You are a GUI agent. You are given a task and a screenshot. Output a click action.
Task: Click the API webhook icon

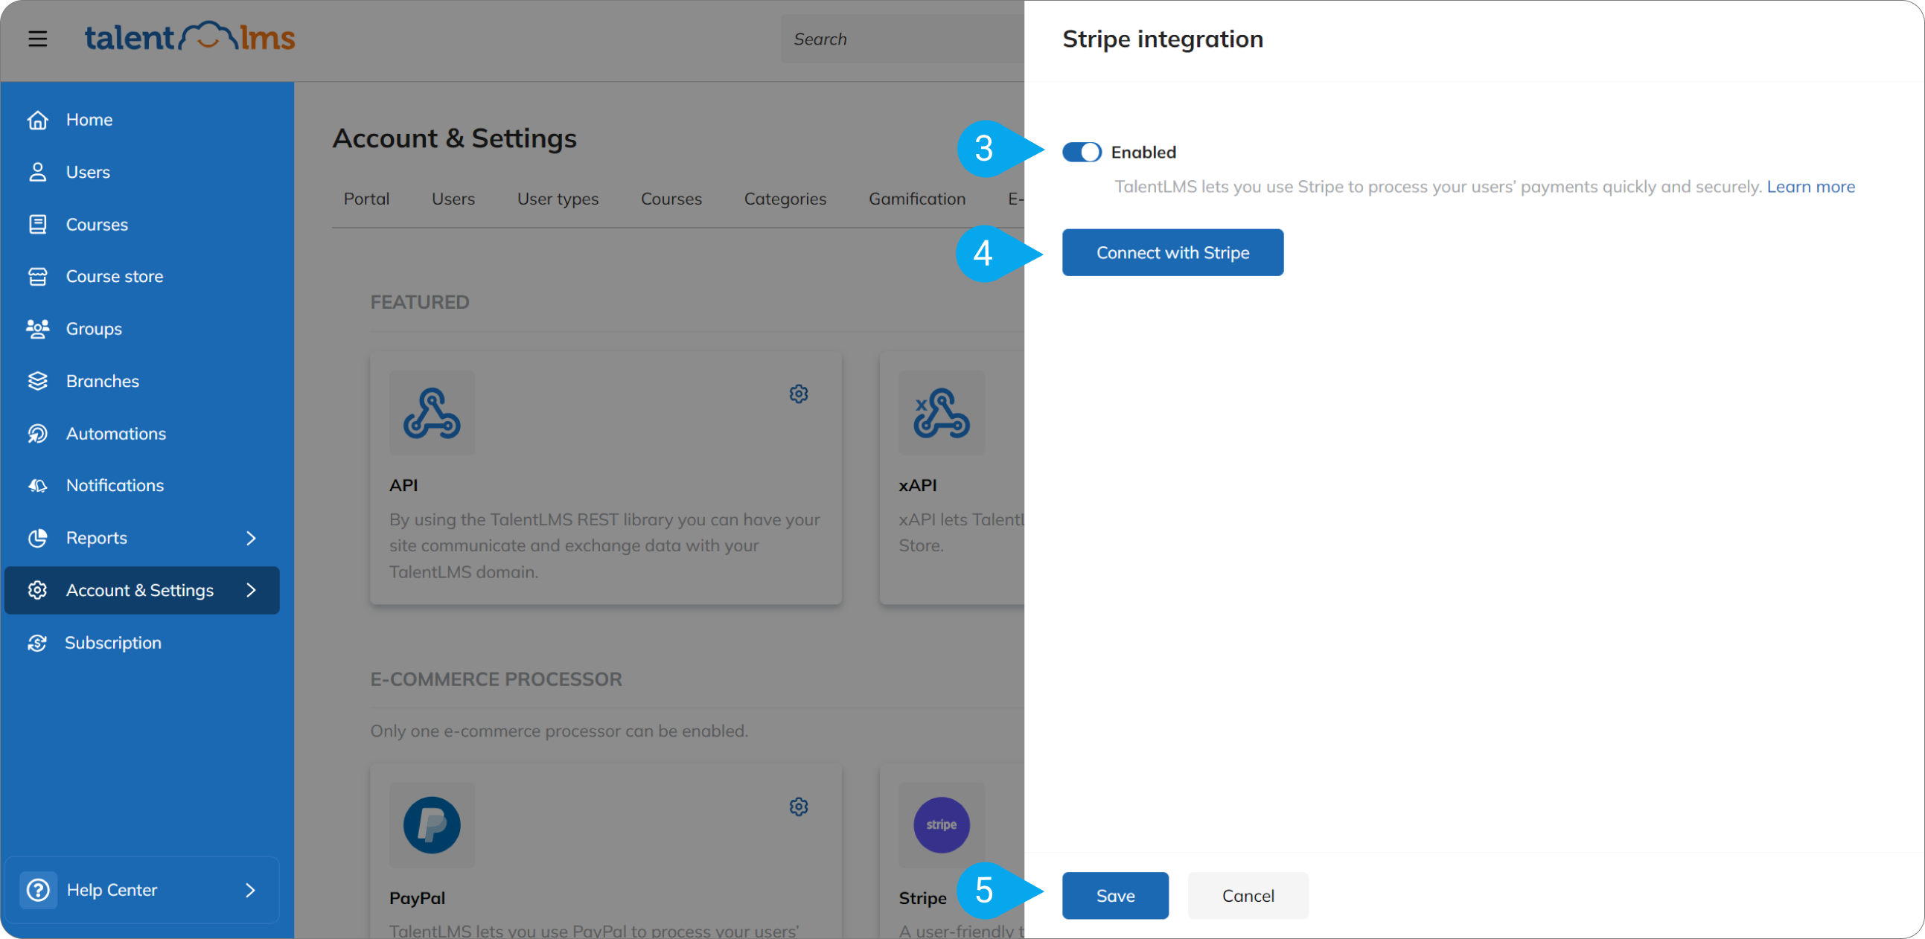[432, 413]
